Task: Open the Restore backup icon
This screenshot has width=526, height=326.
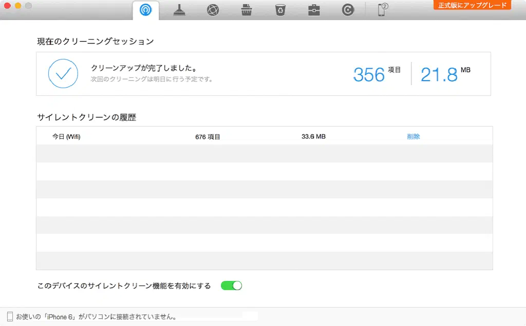Action: tap(348, 10)
